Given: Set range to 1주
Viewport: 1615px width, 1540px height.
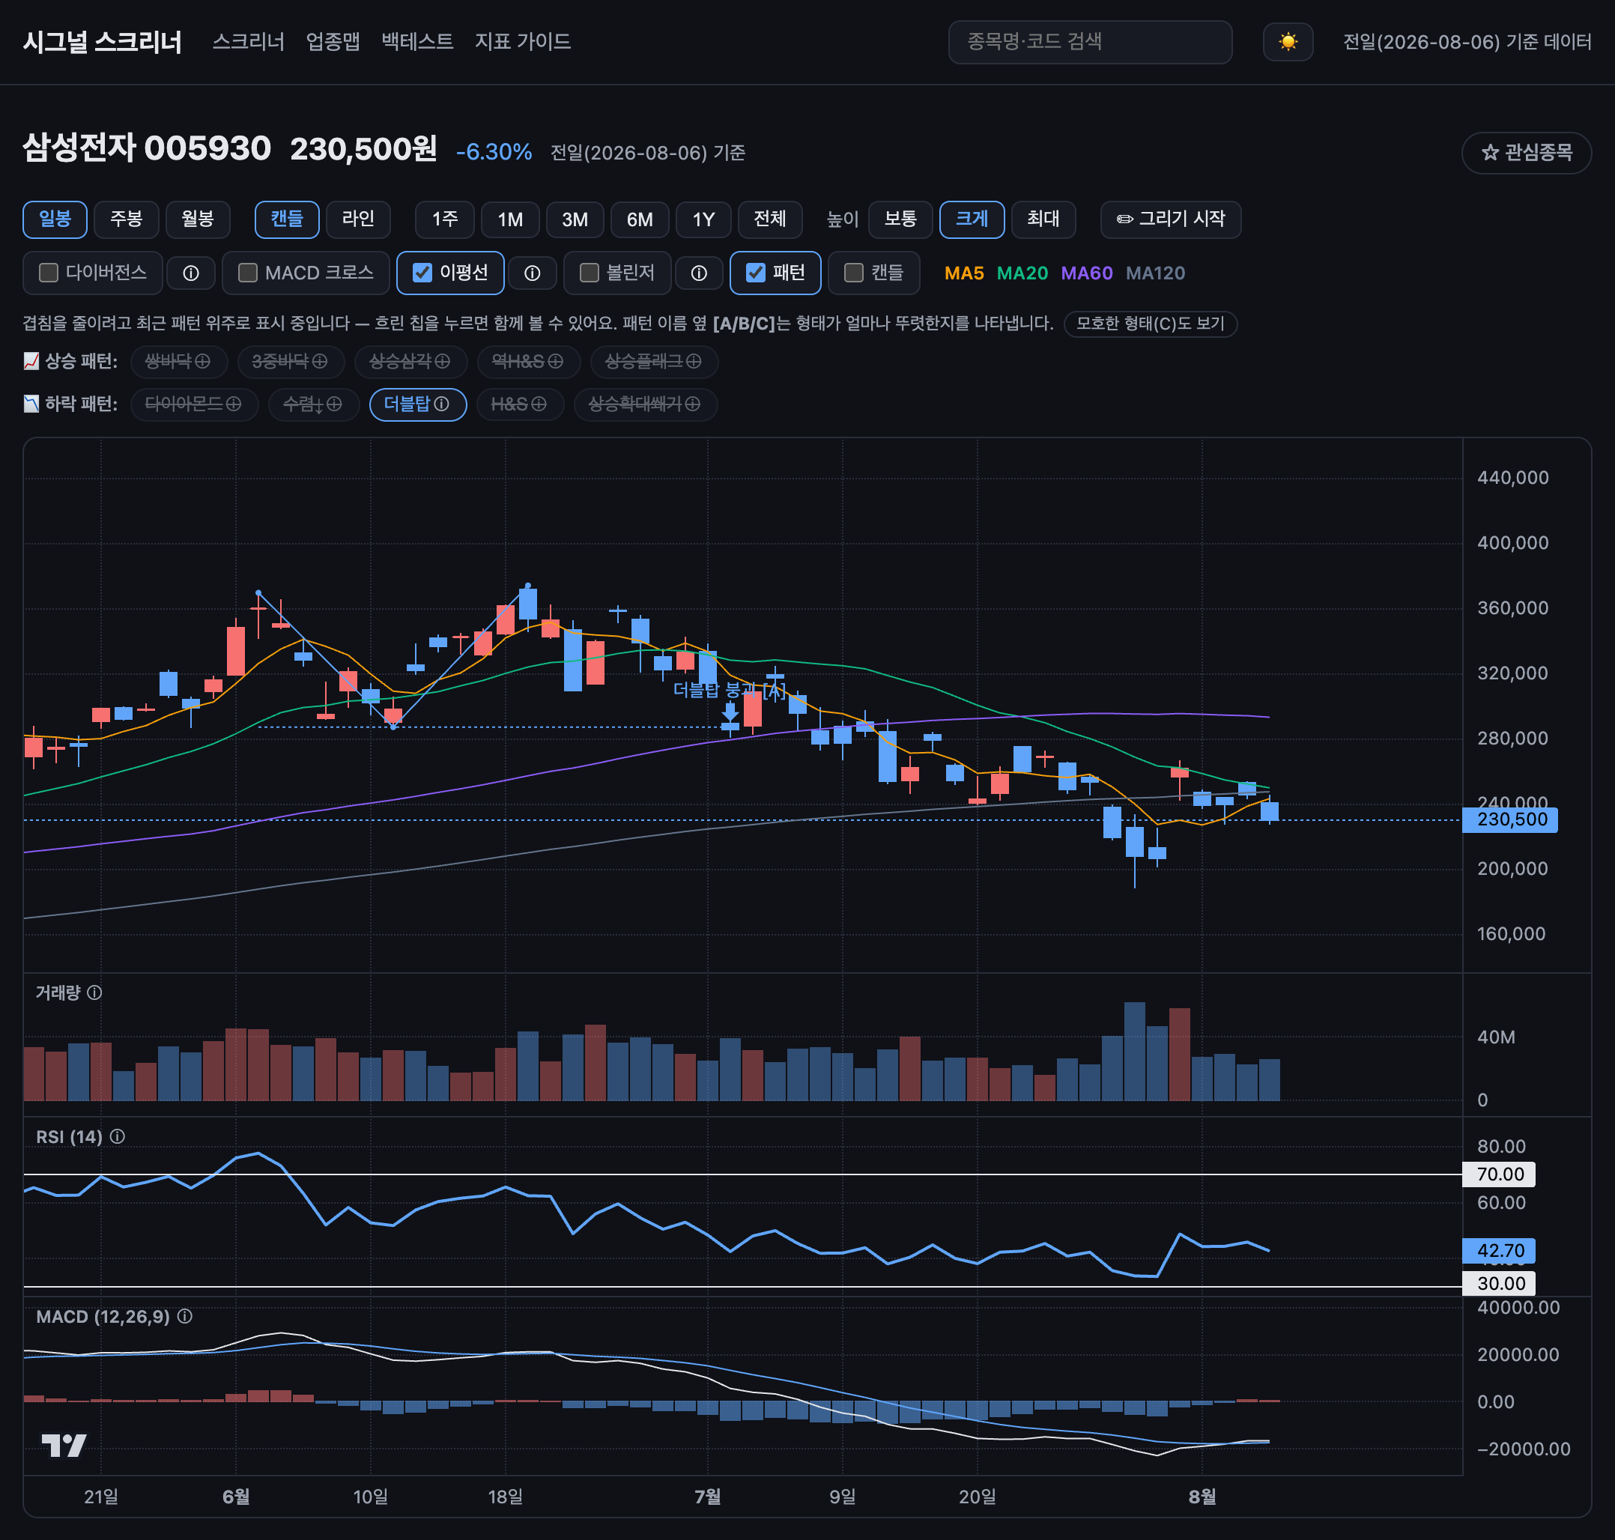Looking at the screenshot, I should (445, 219).
